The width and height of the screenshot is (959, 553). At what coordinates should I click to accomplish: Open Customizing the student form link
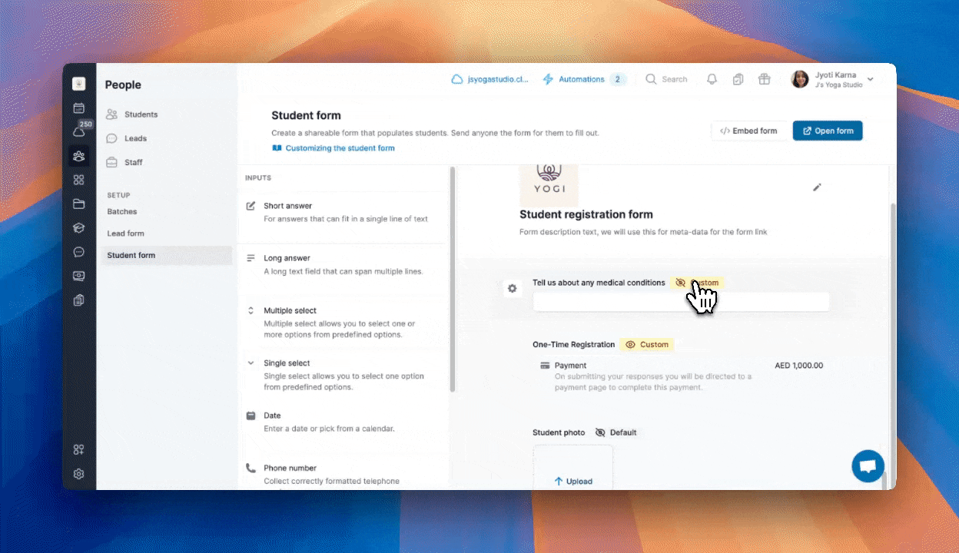pyautogui.click(x=333, y=148)
